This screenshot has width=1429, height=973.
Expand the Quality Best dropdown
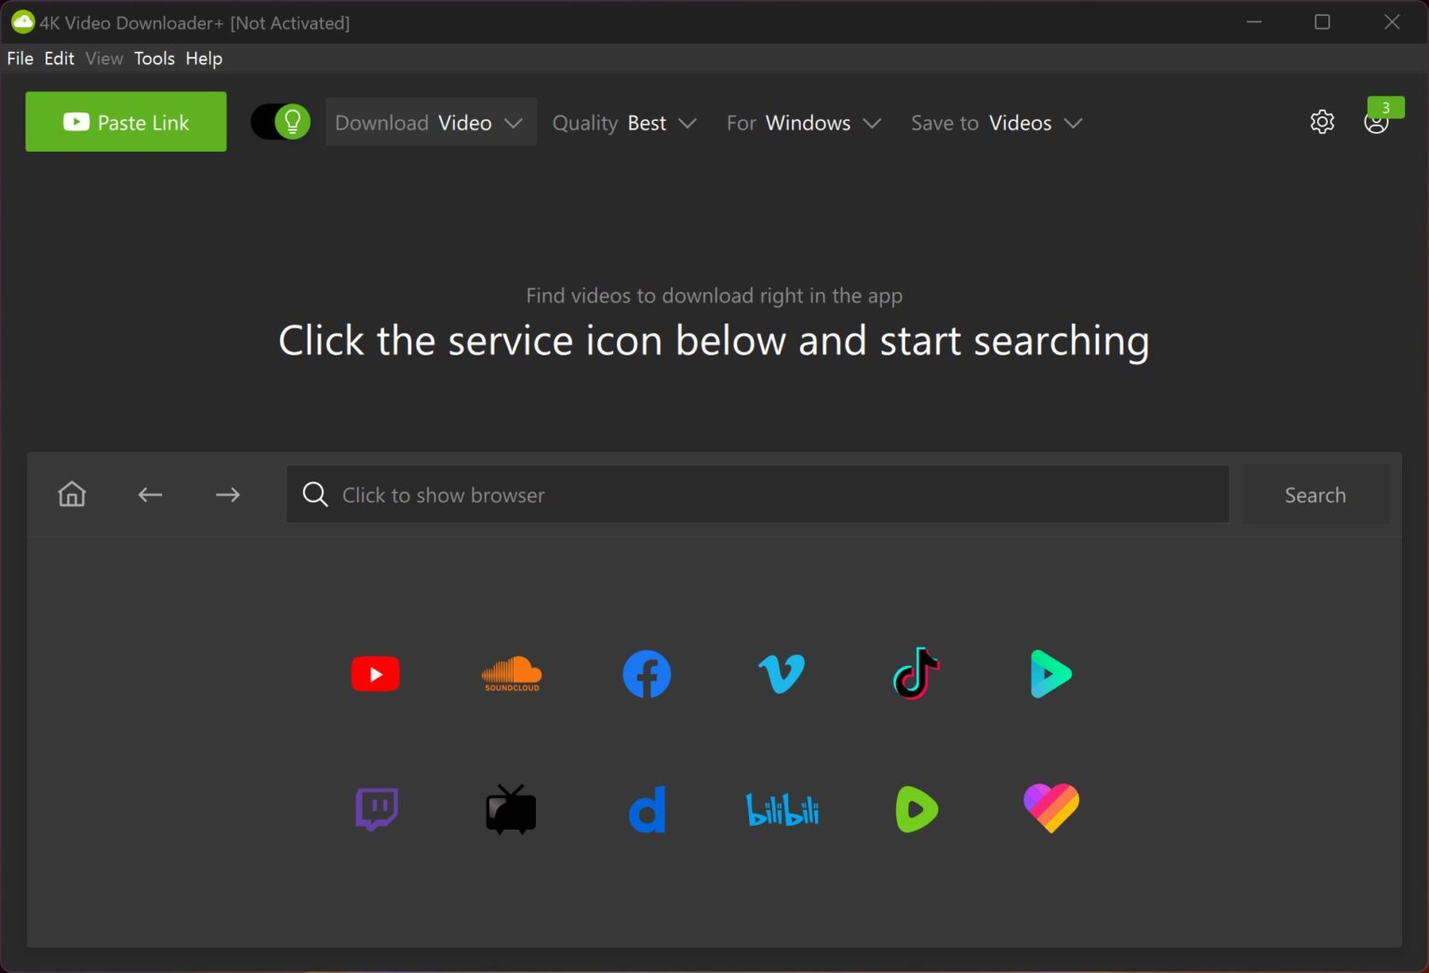[x=624, y=122]
